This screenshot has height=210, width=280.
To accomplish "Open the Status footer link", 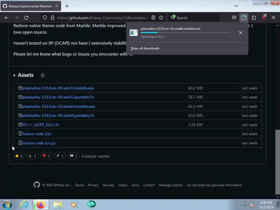I will pyautogui.click(x=123, y=185).
